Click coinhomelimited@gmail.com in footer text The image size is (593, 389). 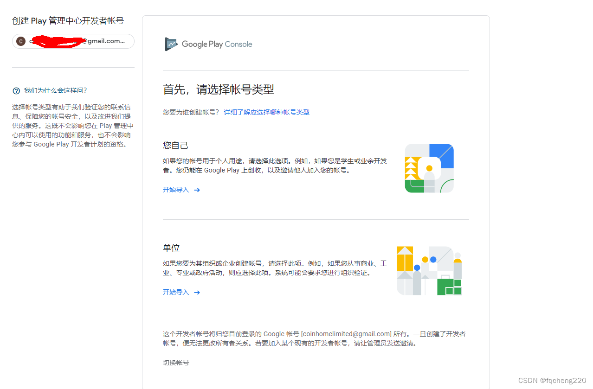(346, 333)
